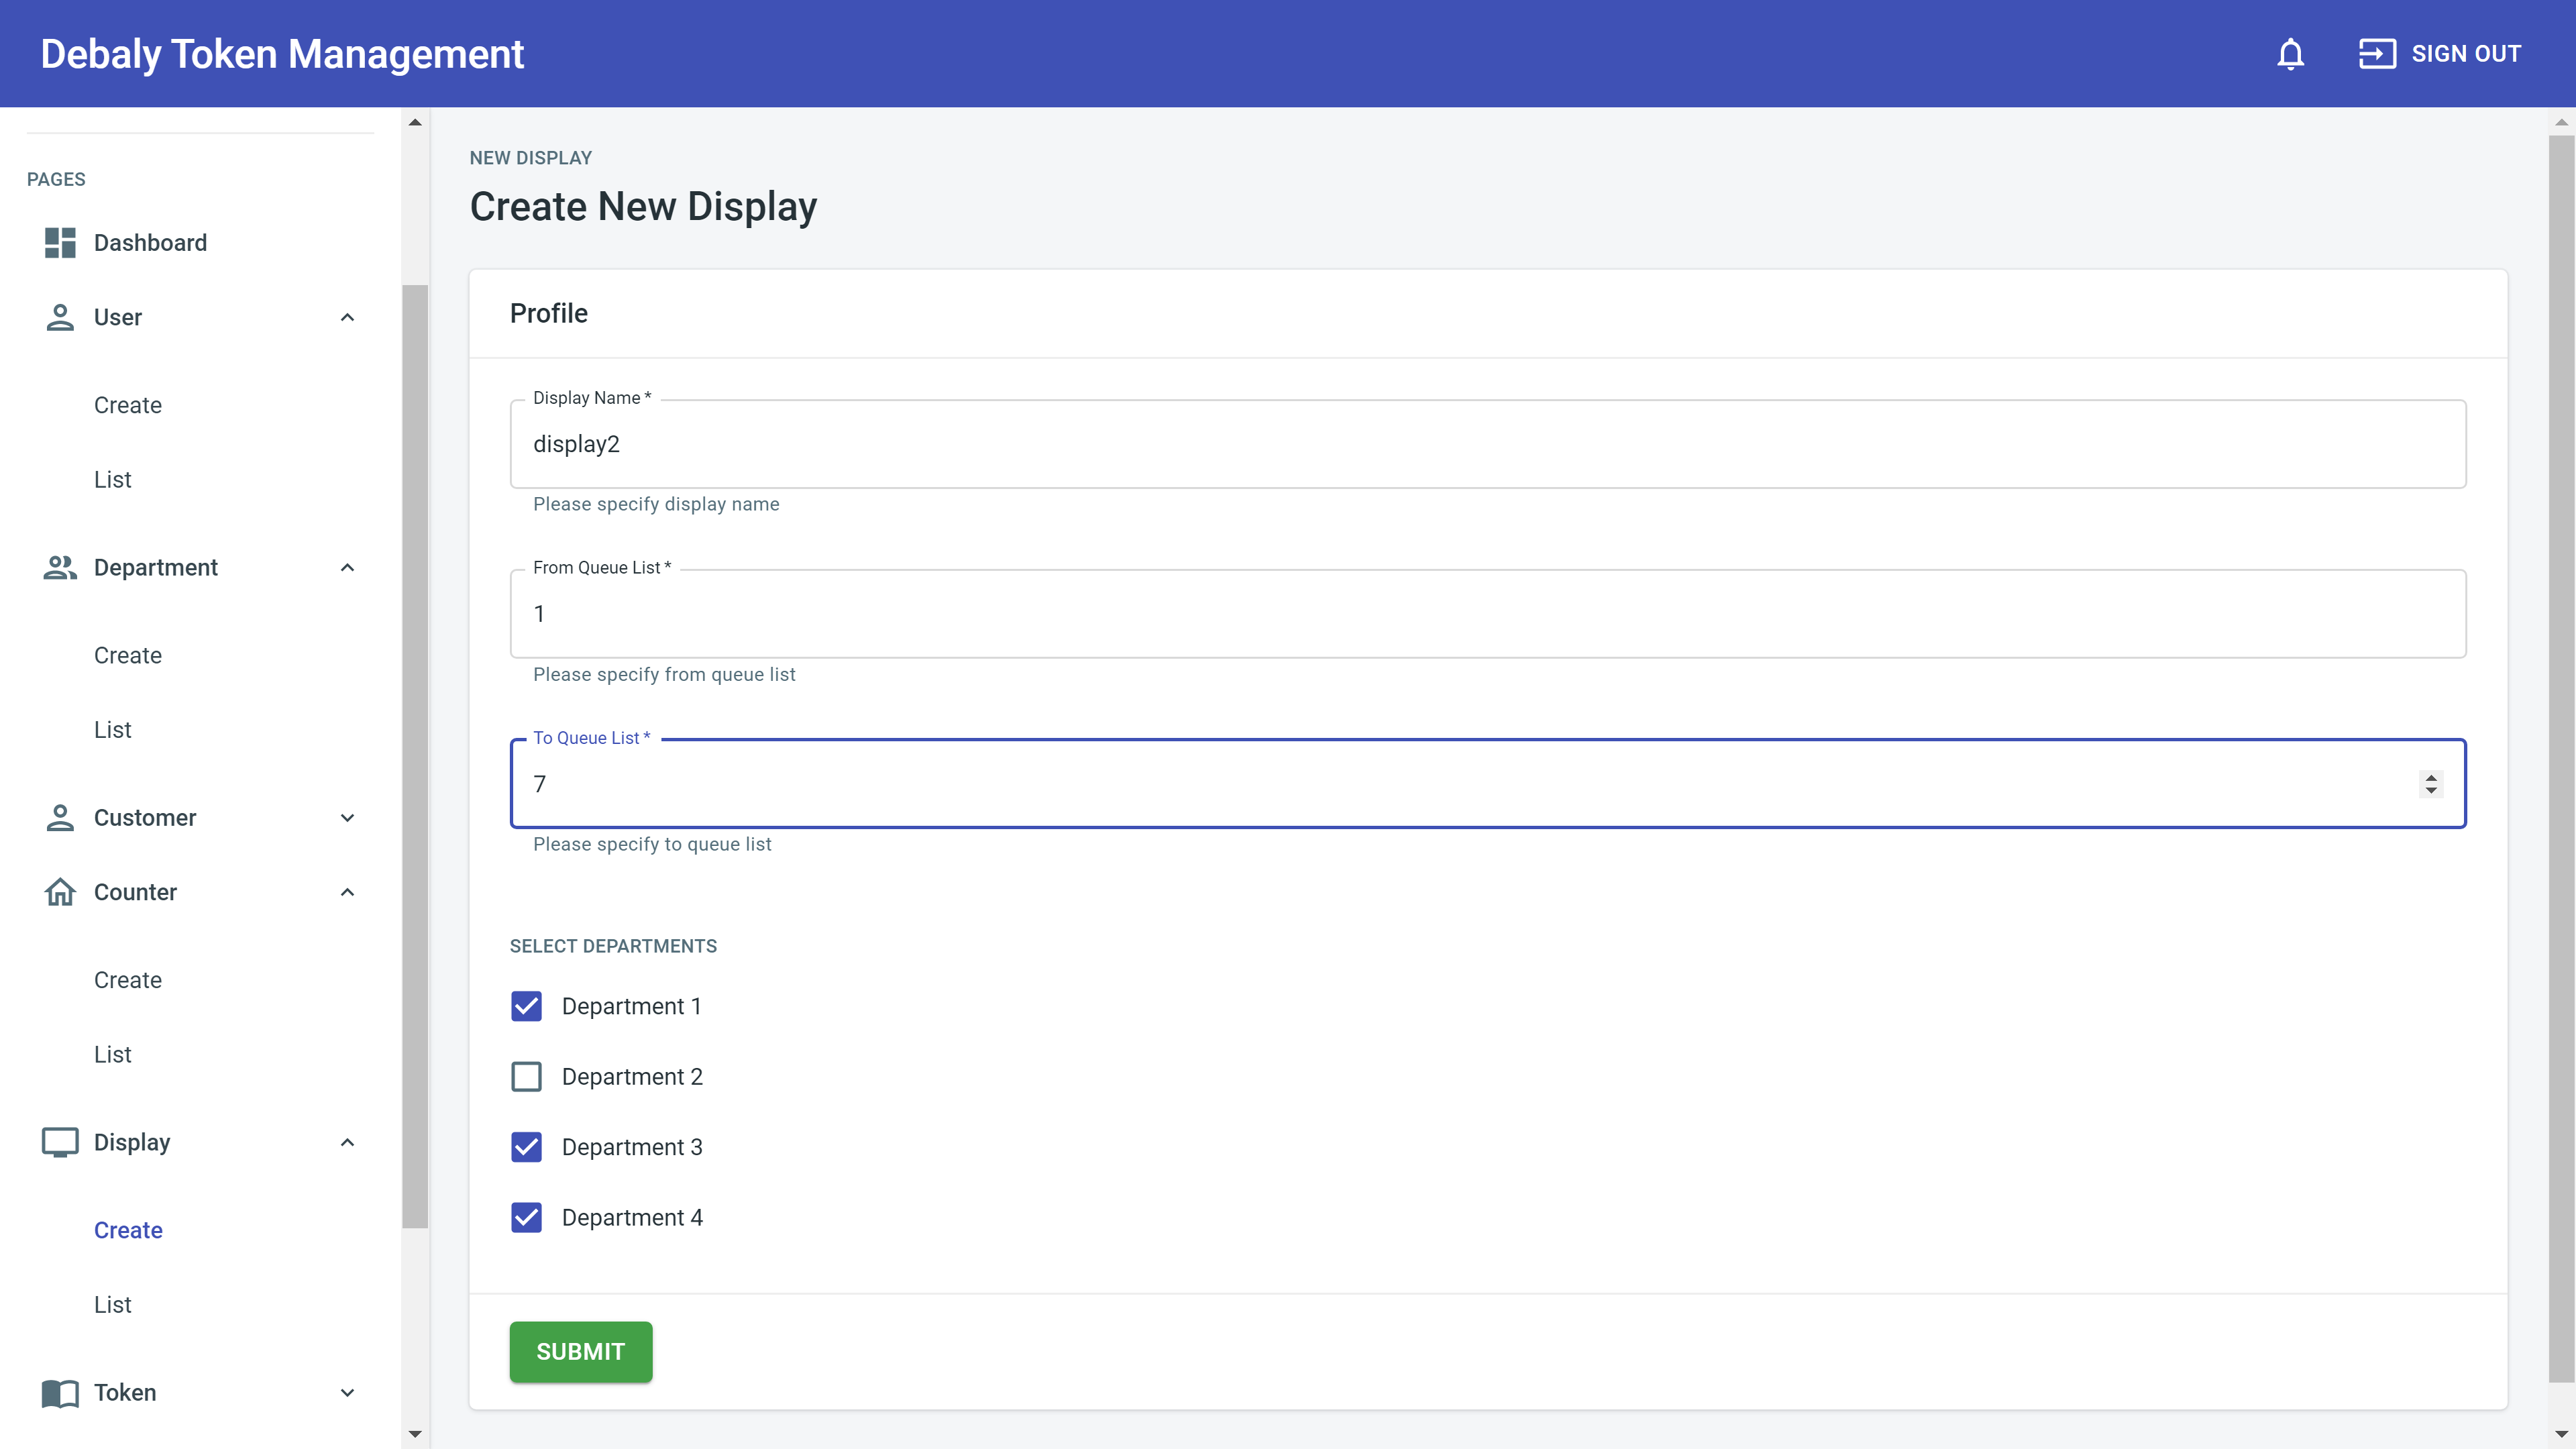Image resolution: width=2576 pixels, height=1449 pixels.
Task: Click the Token book icon
Action: (x=60, y=1392)
